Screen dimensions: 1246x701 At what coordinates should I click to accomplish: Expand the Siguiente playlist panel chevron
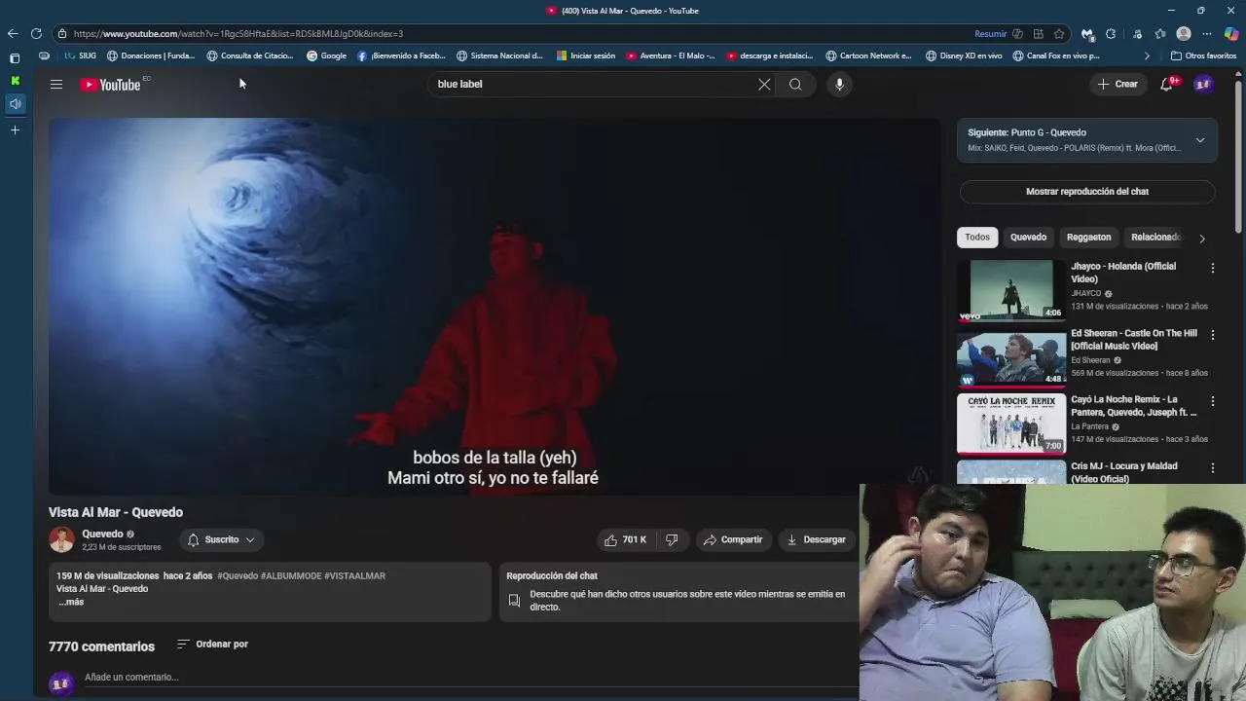point(1200,140)
